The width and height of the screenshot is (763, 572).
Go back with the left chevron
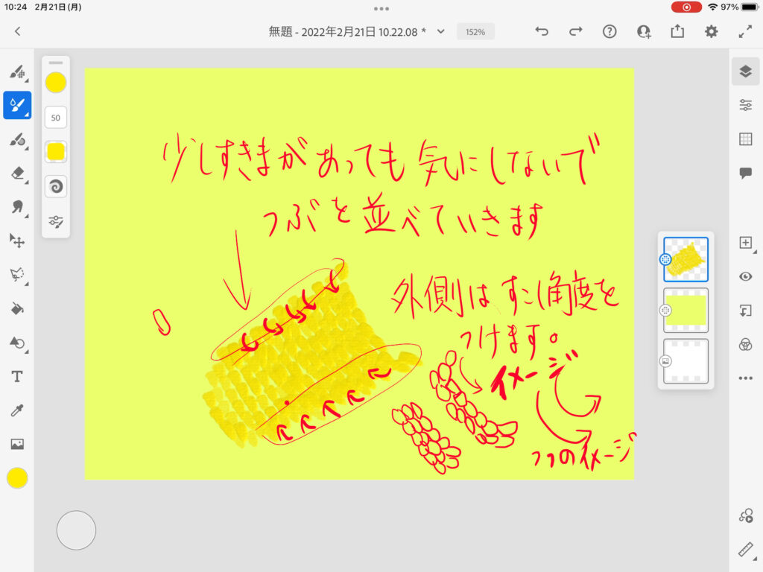pyautogui.click(x=18, y=31)
